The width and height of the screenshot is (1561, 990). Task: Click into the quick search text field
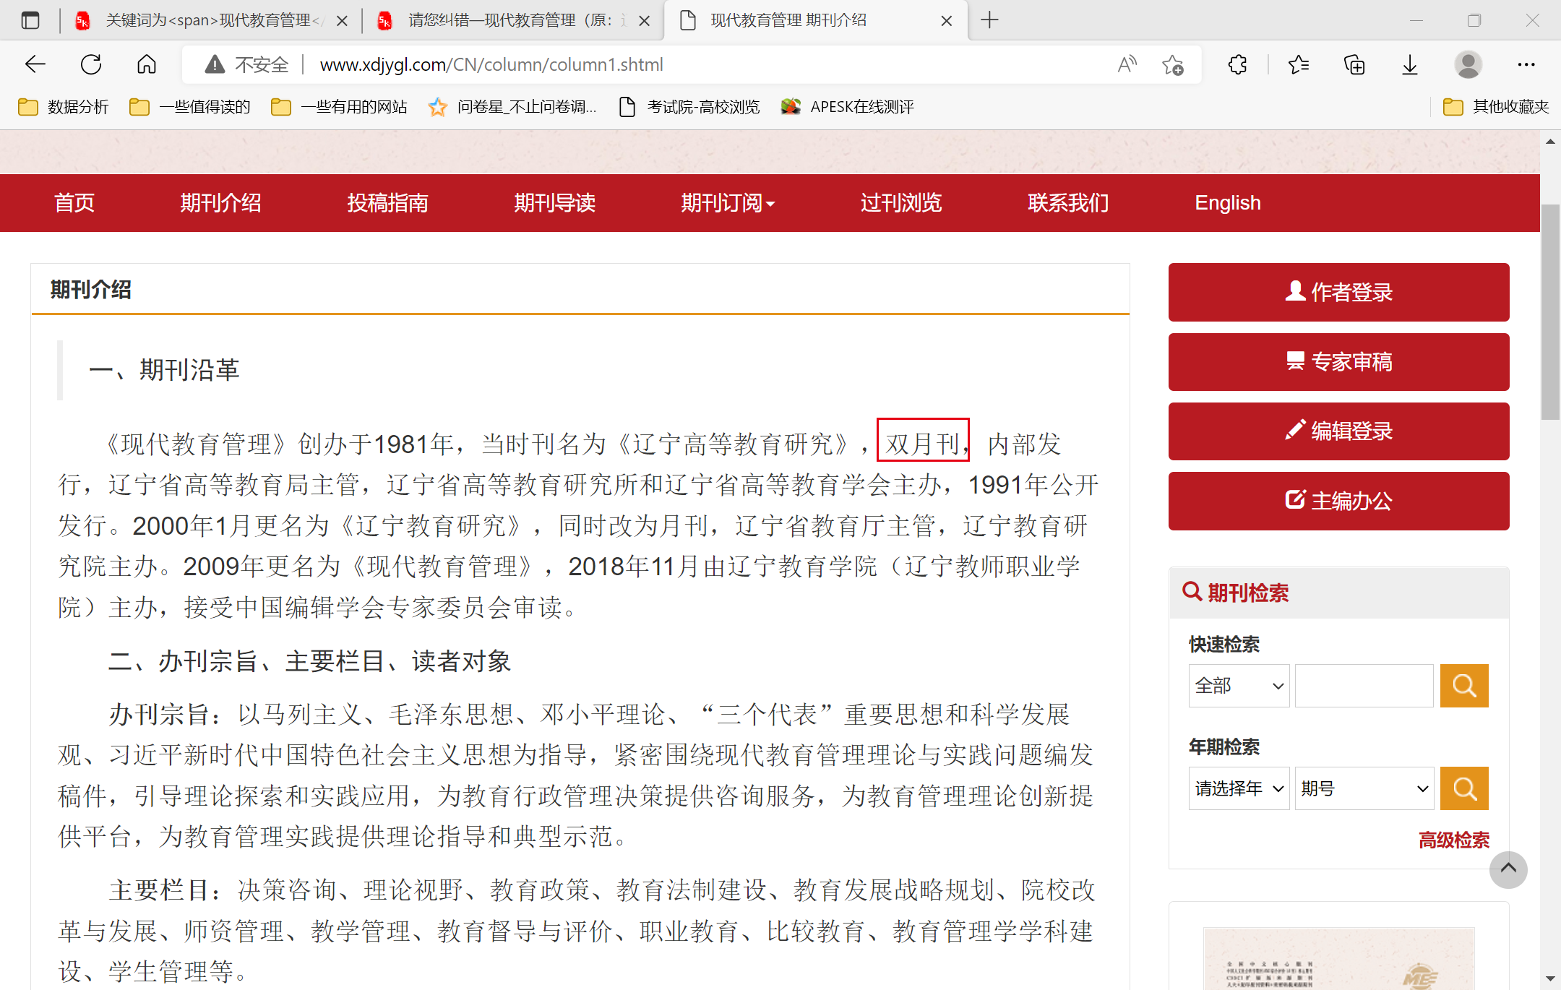[x=1364, y=685]
